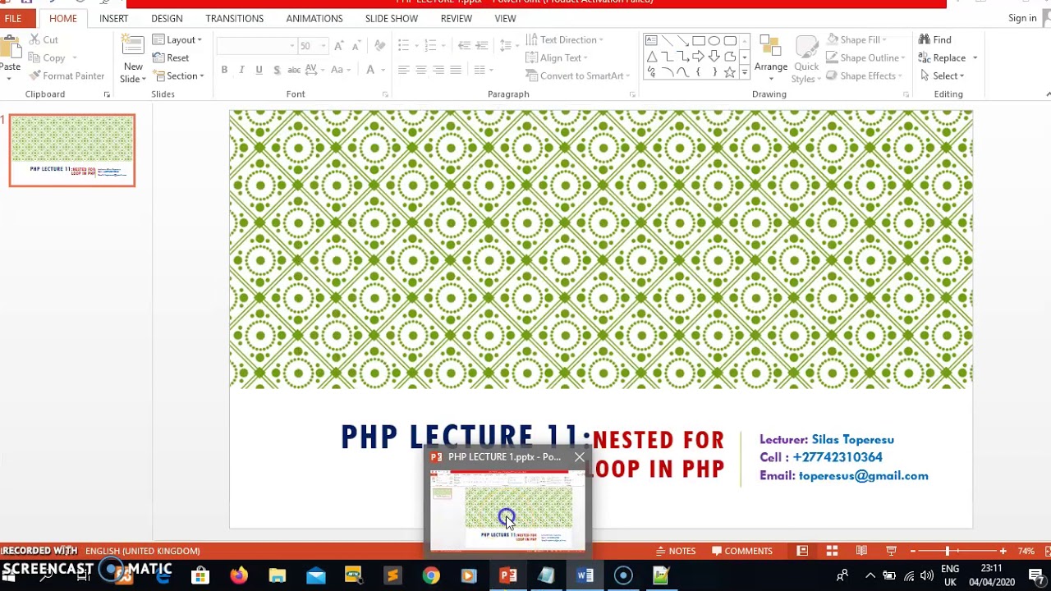Click the Copy command
Screen dimensions: 1051x591
pyautogui.click(x=47, y=57)
